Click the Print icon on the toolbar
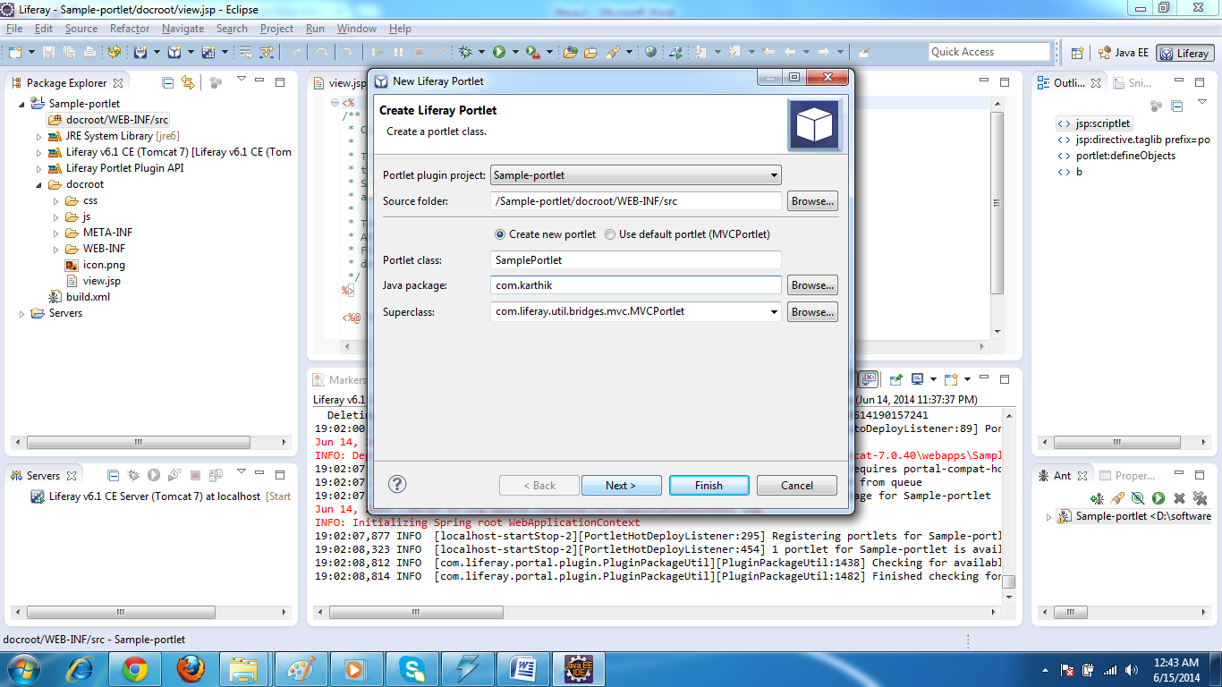 coord(89,51)
